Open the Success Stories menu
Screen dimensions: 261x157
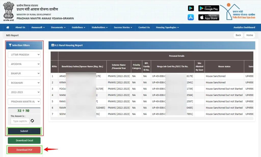pyautogui.click(x=123, y=27)
